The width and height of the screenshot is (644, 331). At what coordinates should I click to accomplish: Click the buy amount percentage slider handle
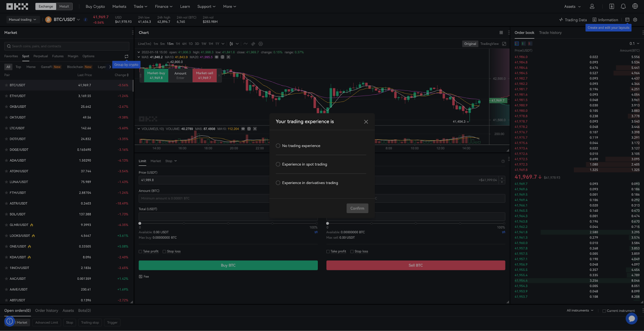[140, 223]
